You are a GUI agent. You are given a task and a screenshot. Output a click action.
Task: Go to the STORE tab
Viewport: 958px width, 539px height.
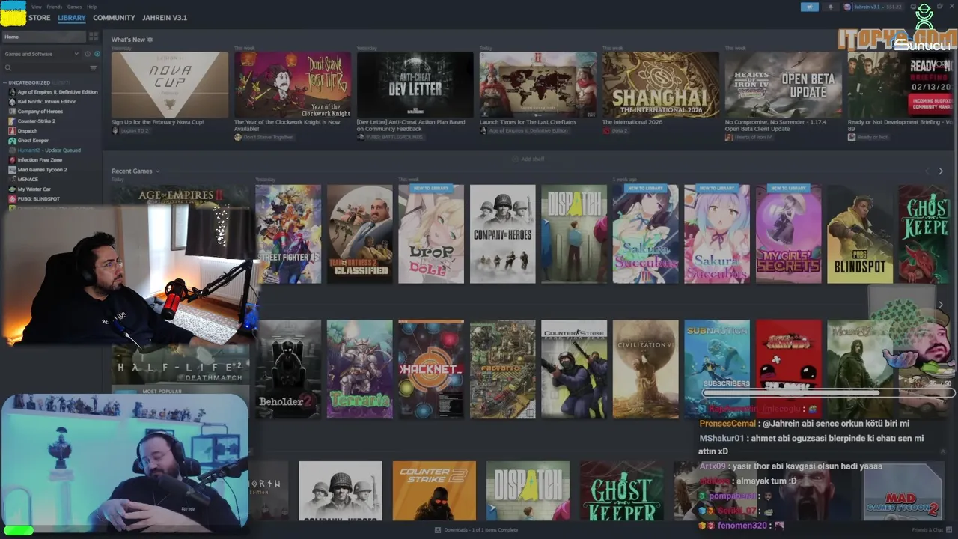(x=40, y=18)
